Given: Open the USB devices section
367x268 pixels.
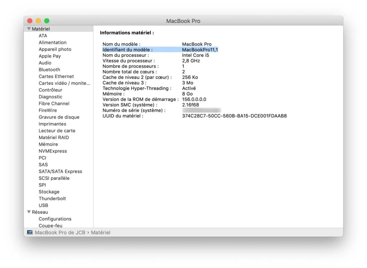Looking at the screenshot, I should [43, 205].
